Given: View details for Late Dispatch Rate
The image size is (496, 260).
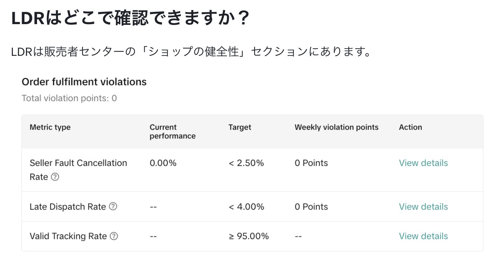Looking at the screenshot, I should click(423, 207).
